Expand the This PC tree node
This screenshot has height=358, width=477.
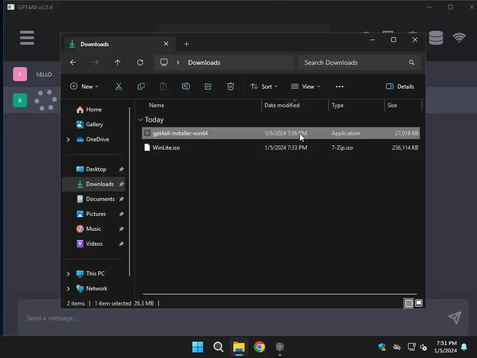pos(68,274)
